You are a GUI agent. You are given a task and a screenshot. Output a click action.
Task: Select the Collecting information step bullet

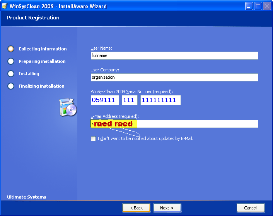[x=11, y=49]
